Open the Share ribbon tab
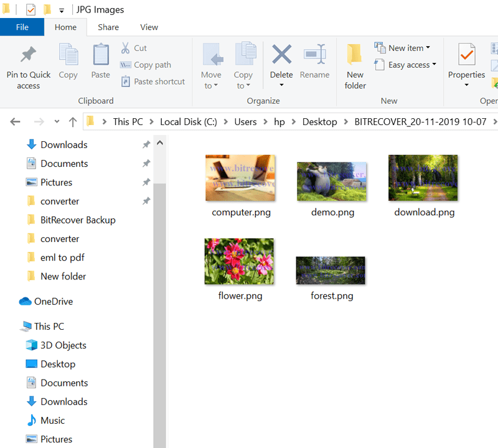This screenshot has width=498, height=448. [x=108, y=27]
